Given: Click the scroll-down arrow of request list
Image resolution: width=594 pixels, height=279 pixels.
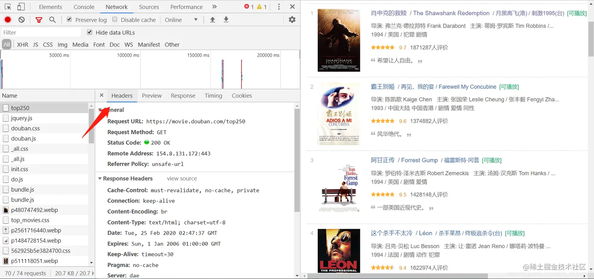Looking at the screenshot, I should 92,263.
